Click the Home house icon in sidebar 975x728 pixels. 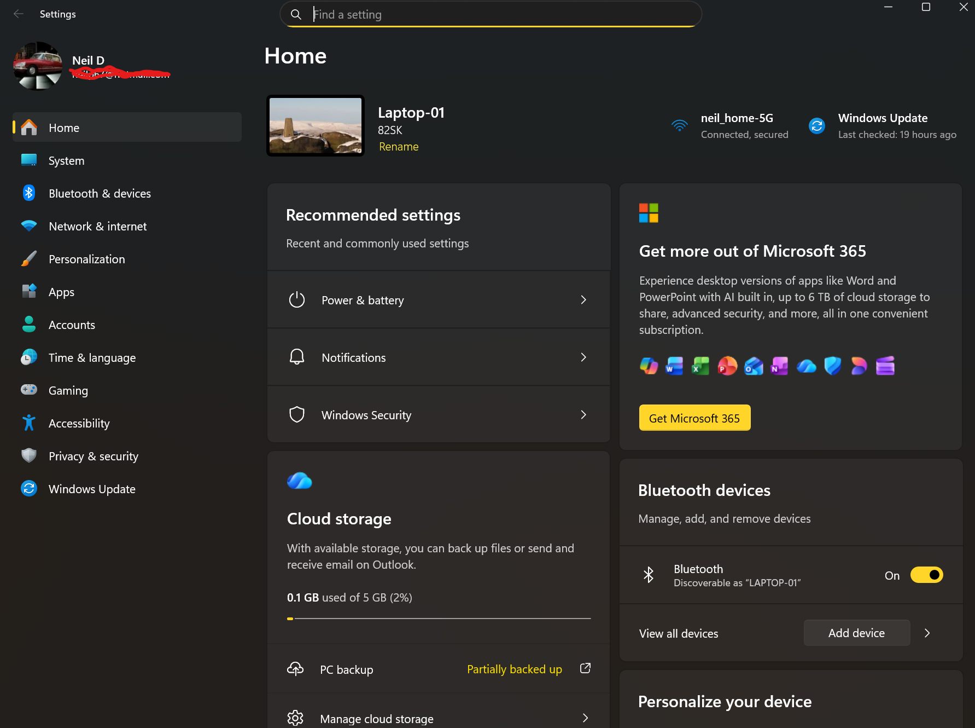[x=29, y=128]
